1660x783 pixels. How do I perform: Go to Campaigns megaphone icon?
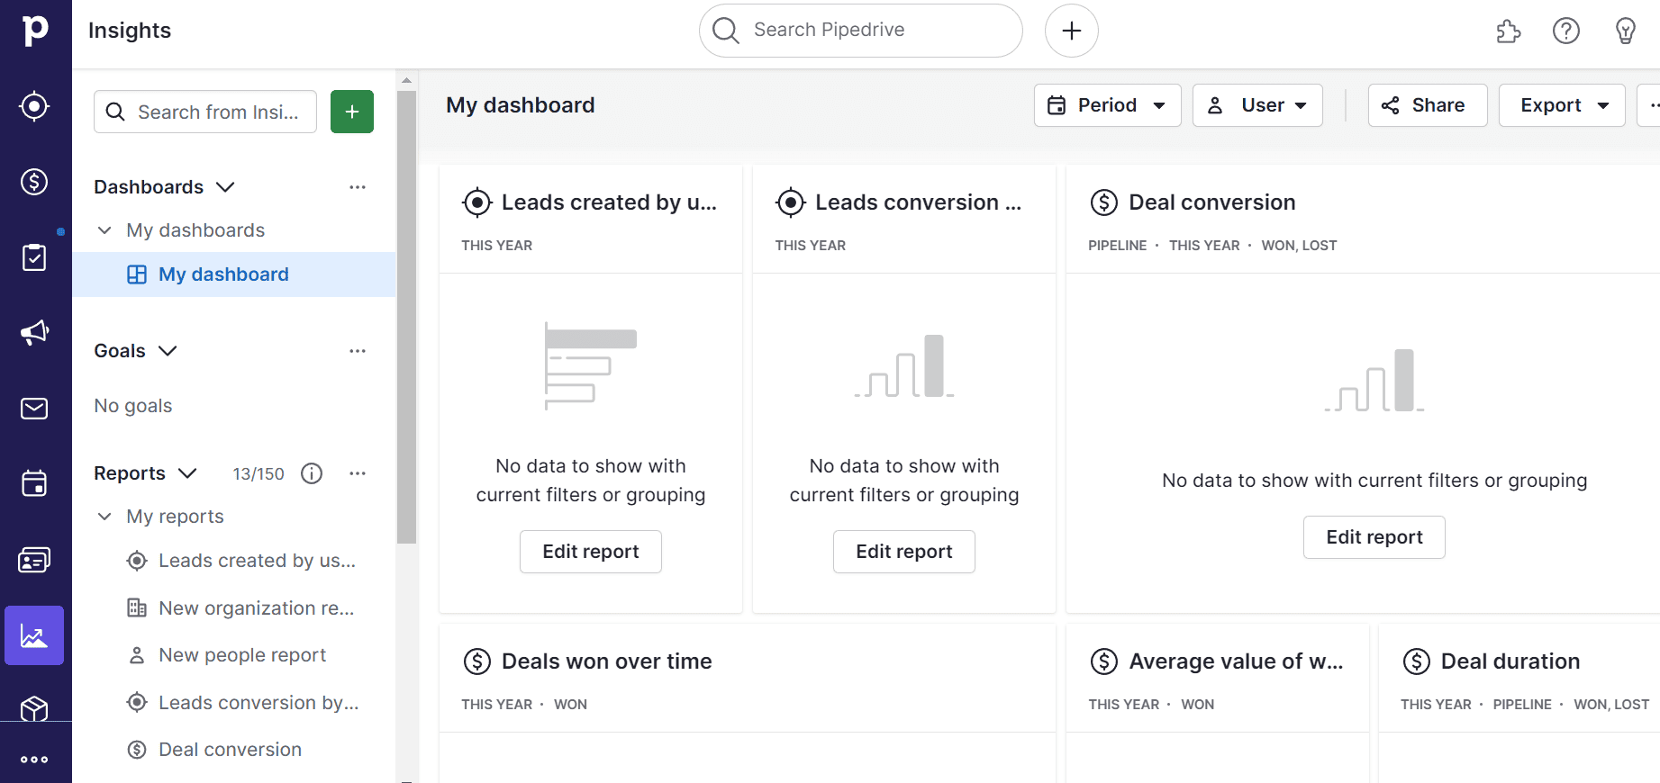tap(34, 333)
